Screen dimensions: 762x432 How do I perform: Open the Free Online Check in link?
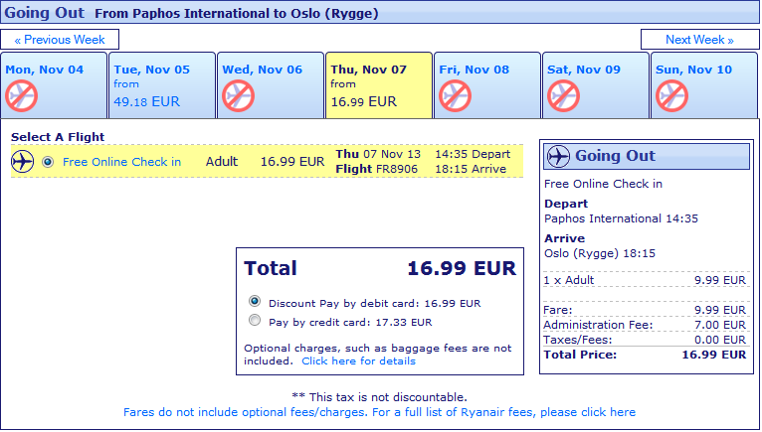pos(121,162)
